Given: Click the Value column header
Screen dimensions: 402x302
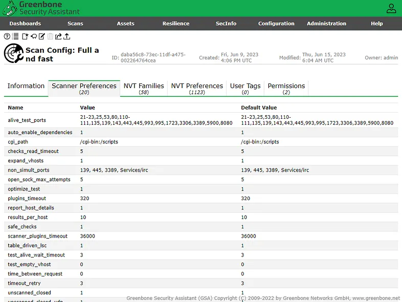Looking at the screenshot, I should [x=87, y=107].
